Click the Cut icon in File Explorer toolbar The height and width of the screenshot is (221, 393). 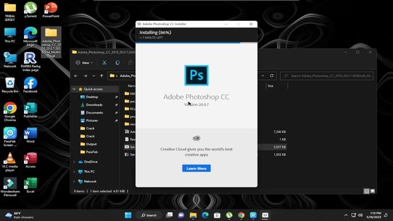(x=104, y=63)
